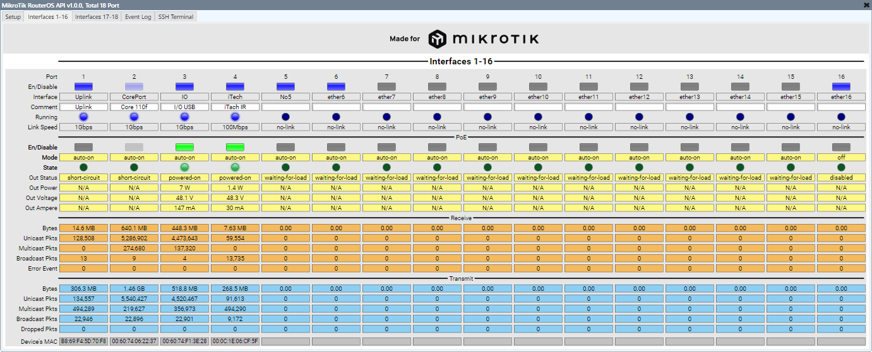872x352 pixels.
Task: Switch to Interfaces 17-18 tab
Action: point(97,17)
